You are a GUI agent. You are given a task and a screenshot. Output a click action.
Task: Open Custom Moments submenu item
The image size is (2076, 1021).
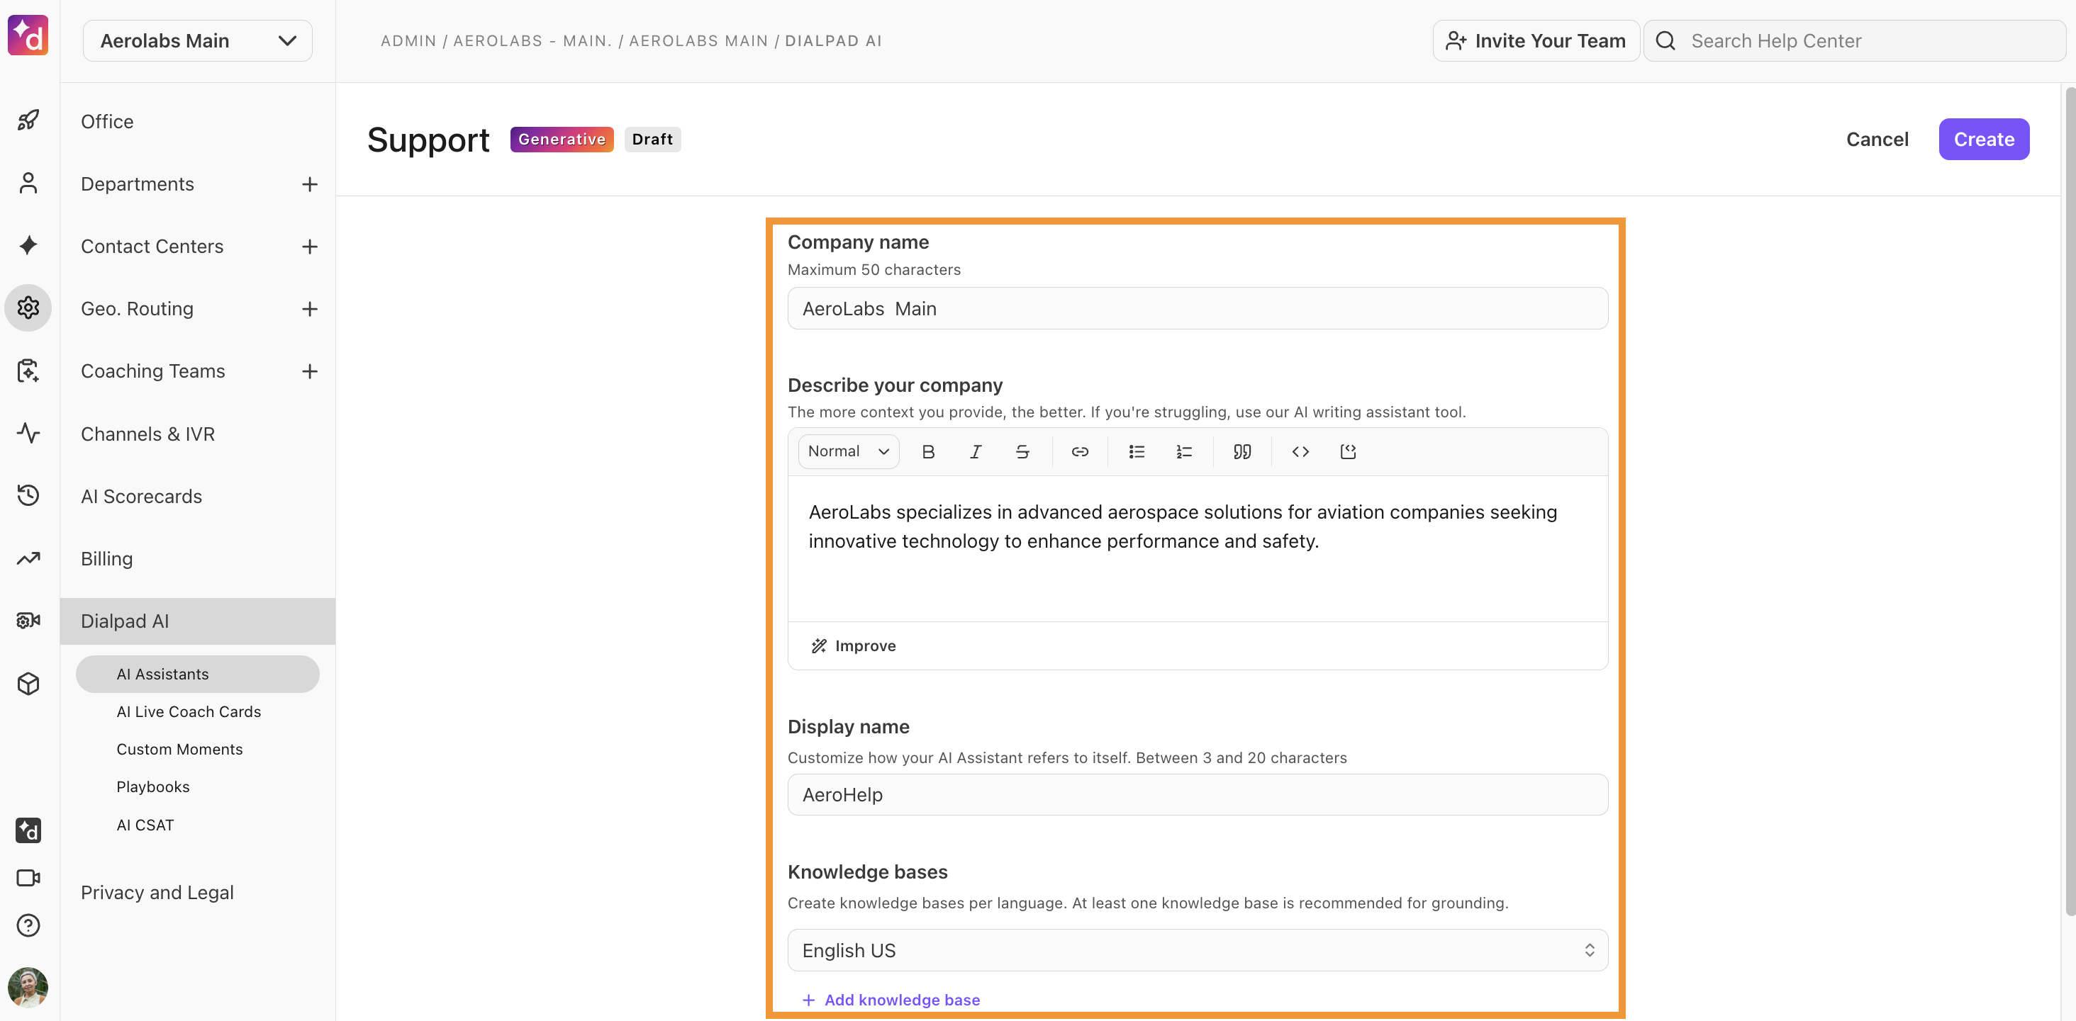(x=179, y=750)
